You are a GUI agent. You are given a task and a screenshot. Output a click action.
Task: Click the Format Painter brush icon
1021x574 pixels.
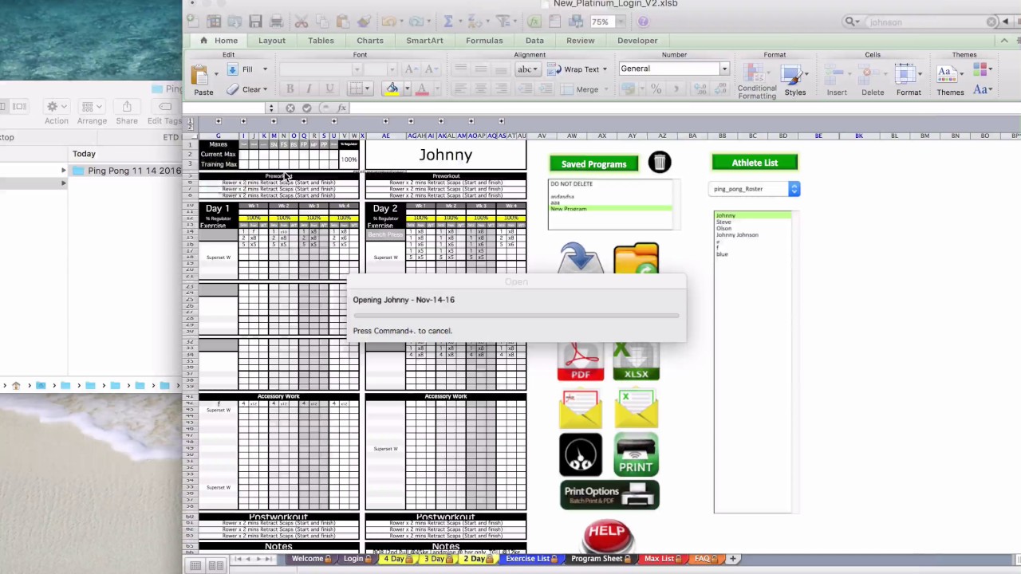point(364,22)
